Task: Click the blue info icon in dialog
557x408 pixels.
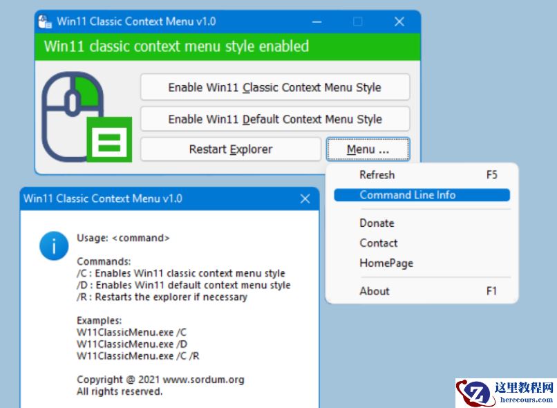Action: pos(54,246)
